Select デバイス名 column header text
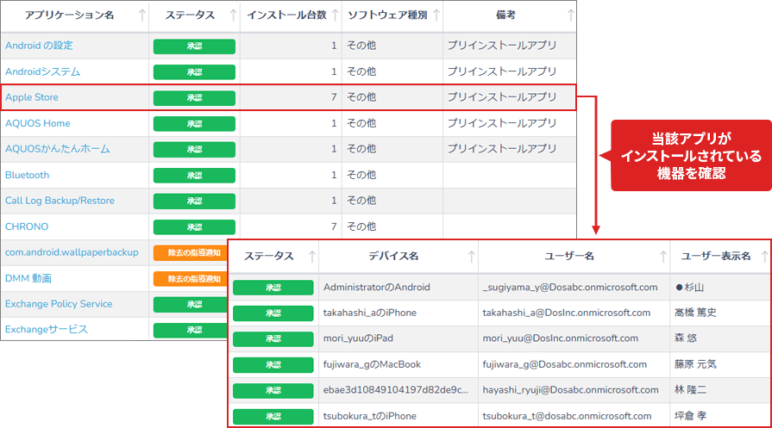Screen dimensions: 772x428 tap(393, 256)
